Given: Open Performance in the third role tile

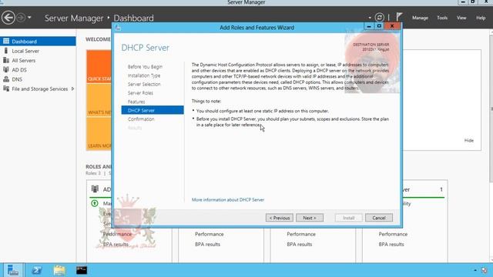Looking at the screenshot, I should tap(301, 234).
